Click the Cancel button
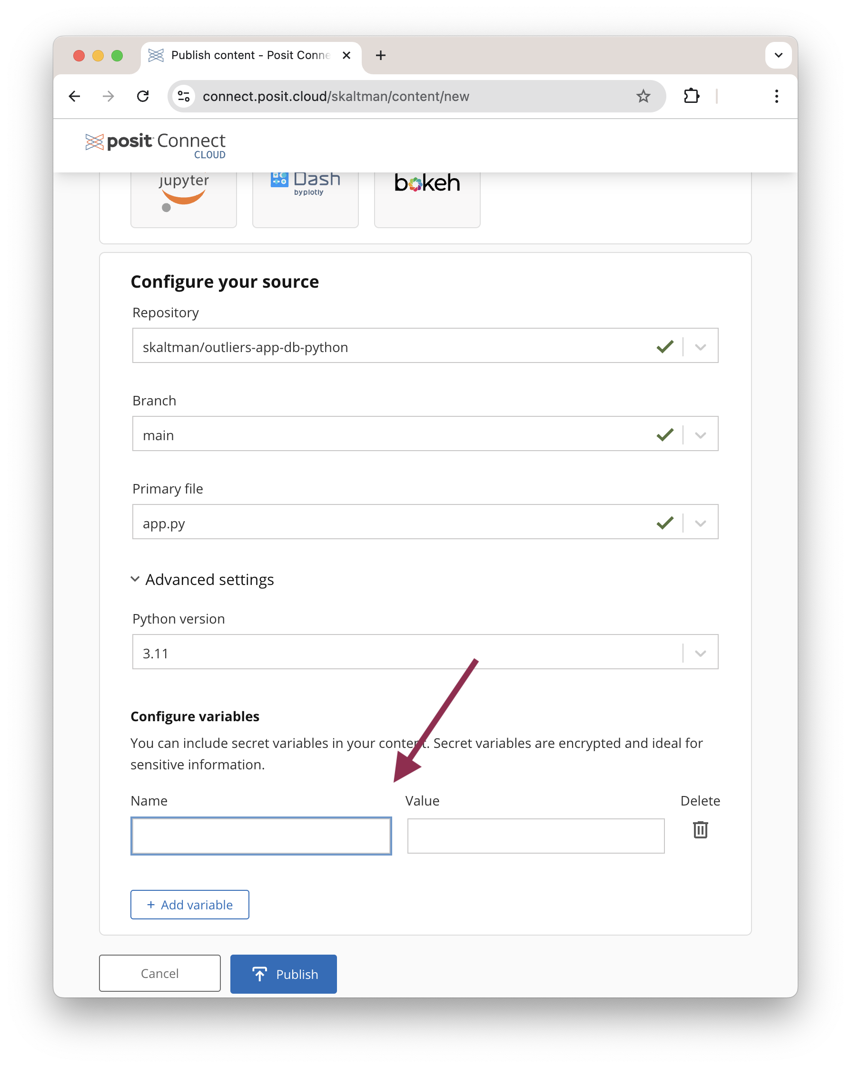 [x=159, y=973]
